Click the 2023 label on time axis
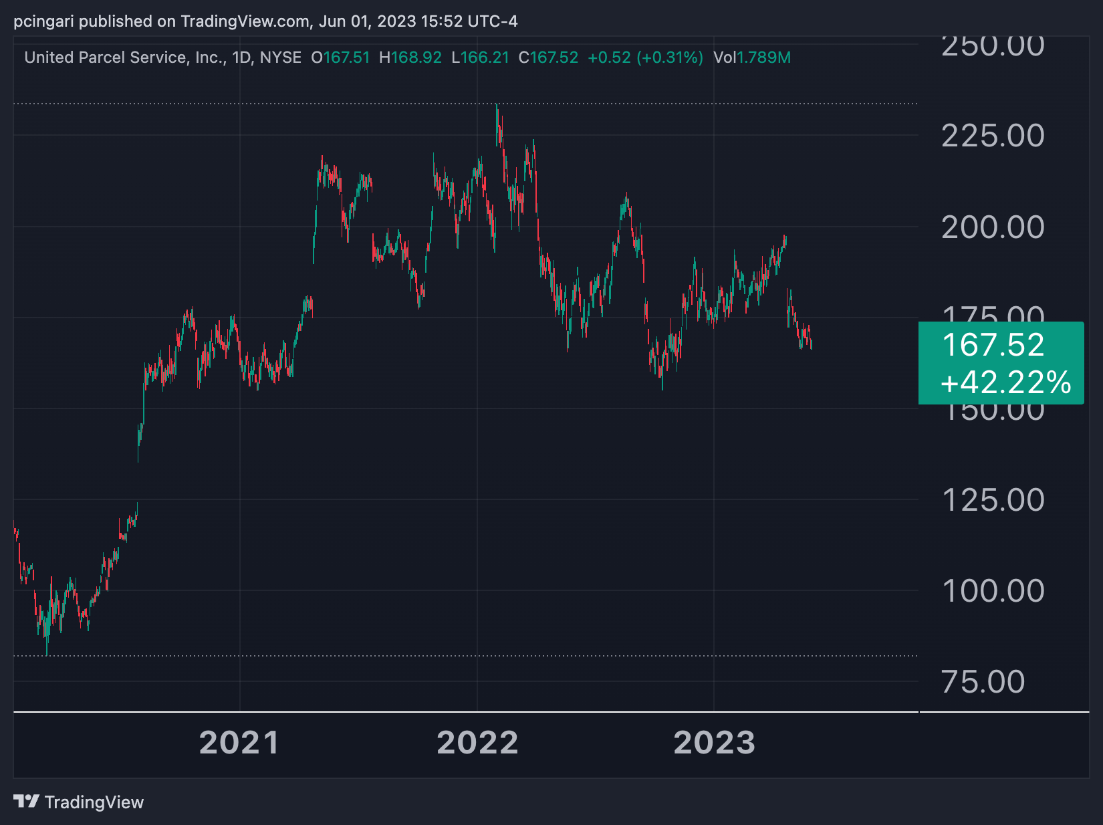Image resolution: width=1103 pixels, height=825 pixels. click(714, 743)
